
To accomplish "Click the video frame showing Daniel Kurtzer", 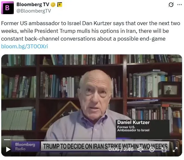I will click(x=92, y=105).
